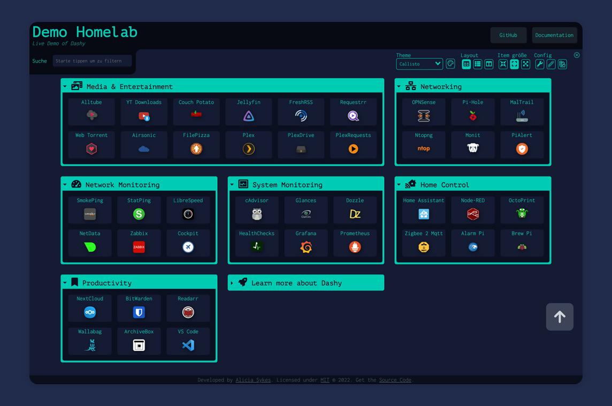This screenshot has width=612, height=406.
Task: Open the FreshRSS tile
Action: click(x=301, y=111)
